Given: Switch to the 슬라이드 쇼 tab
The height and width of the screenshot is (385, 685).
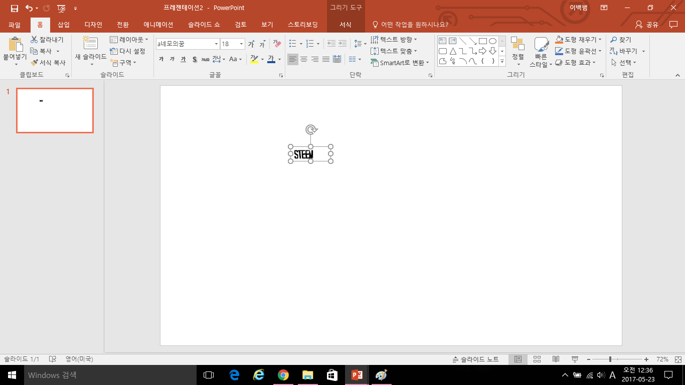Looking at the screenshot, I should click(x=204, y=25).
